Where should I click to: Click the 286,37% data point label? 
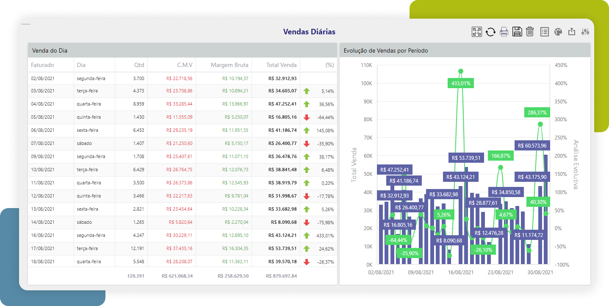(537, 113)
